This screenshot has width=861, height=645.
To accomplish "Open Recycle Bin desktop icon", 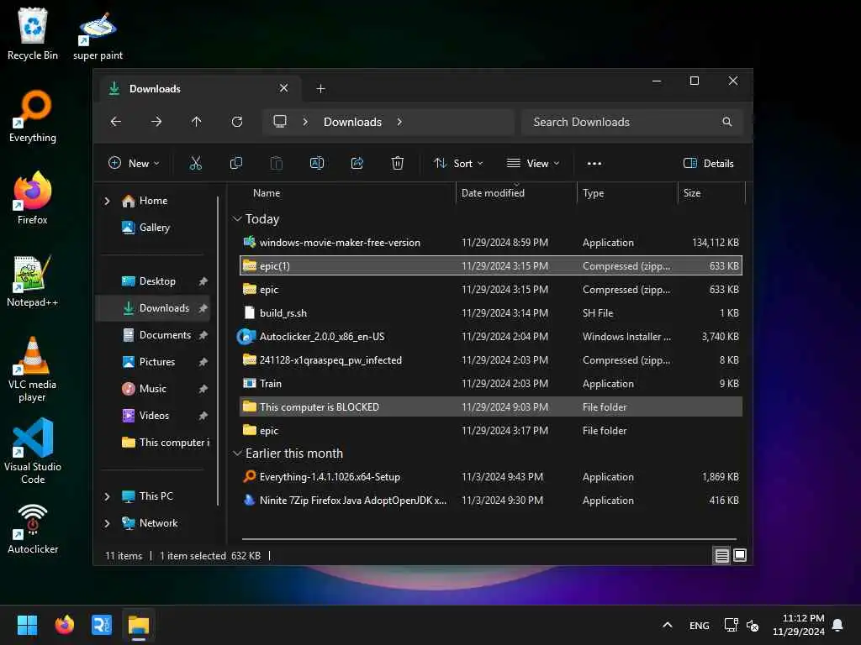I will tap(33, 34).
